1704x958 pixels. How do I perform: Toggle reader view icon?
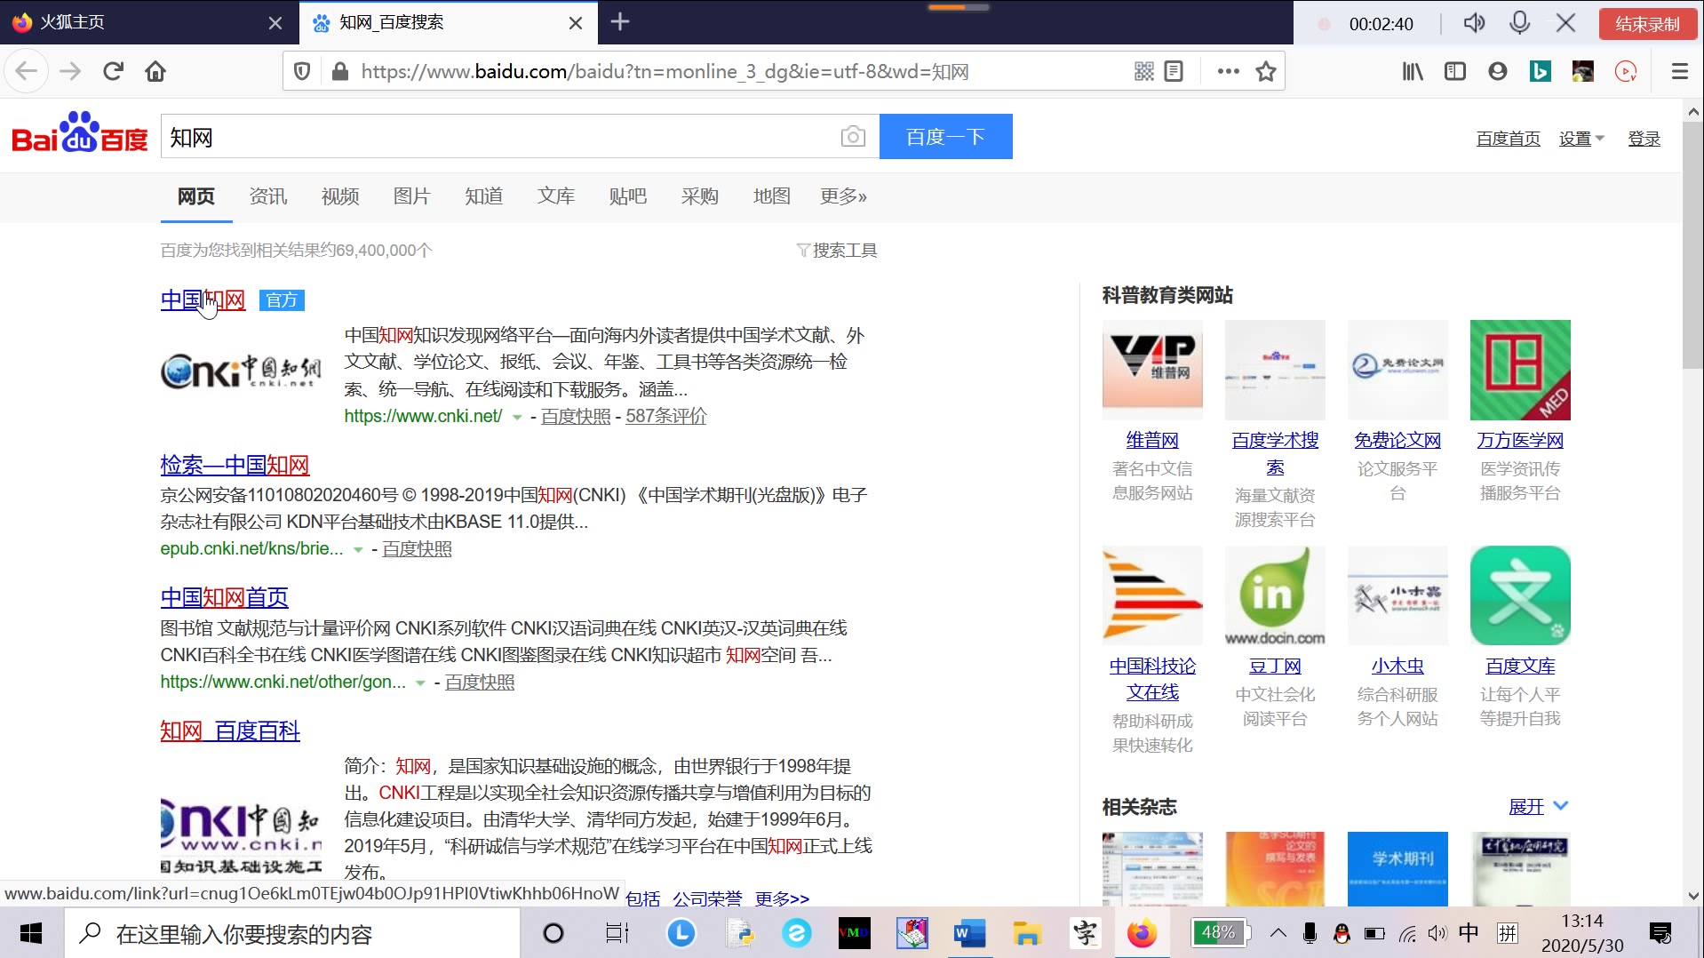[1174, 71]
